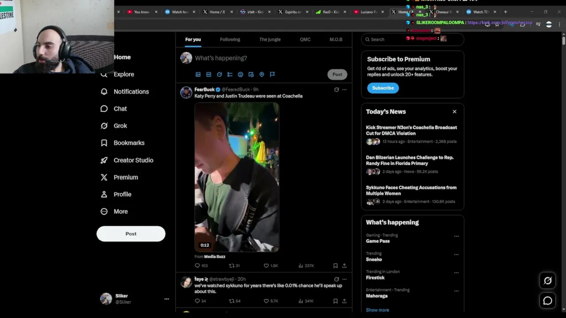Click Grok icon on faye's post

(337, 279)
